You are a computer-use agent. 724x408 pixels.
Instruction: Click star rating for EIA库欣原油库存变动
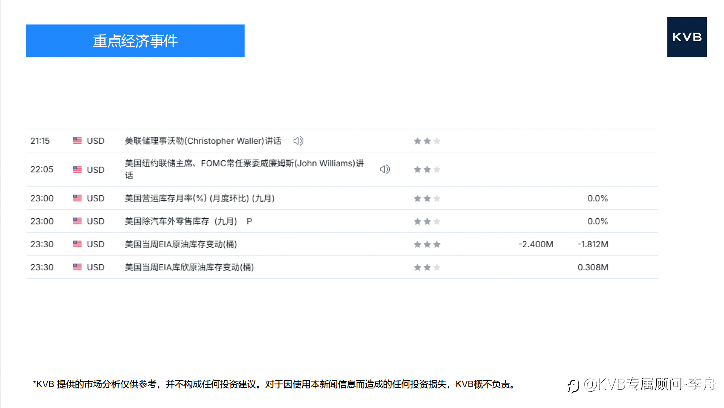(427, 267)
